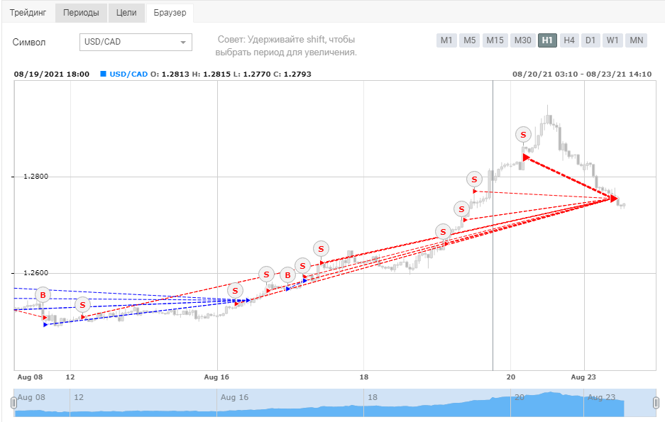Click the 1.2800 price axis label
This screenshot has width=665, height=422.
pyautogui.click(x=35, y=177)
